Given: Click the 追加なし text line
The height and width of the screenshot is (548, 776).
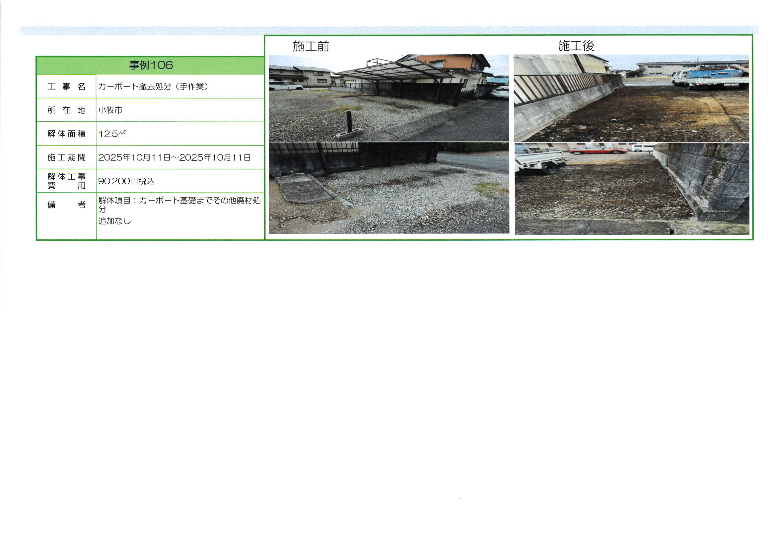Looking at the screenshot, I should point(114,221).
